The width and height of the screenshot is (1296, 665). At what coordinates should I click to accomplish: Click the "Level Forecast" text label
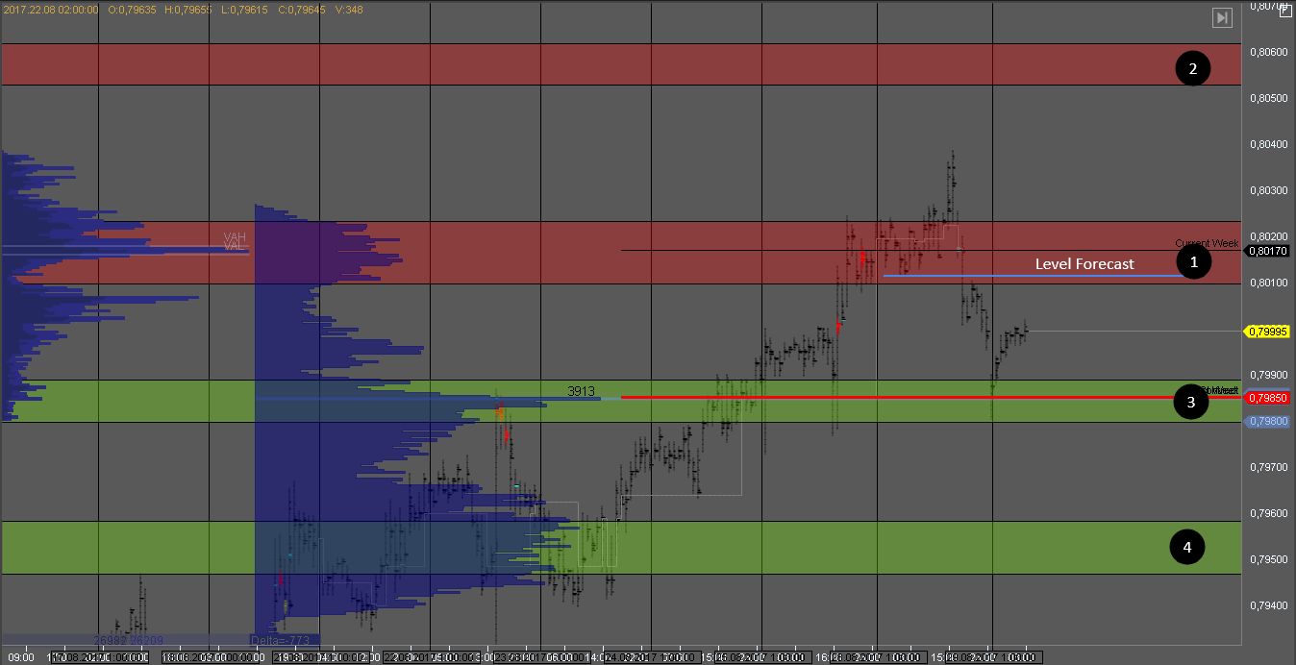point(1084,263)
